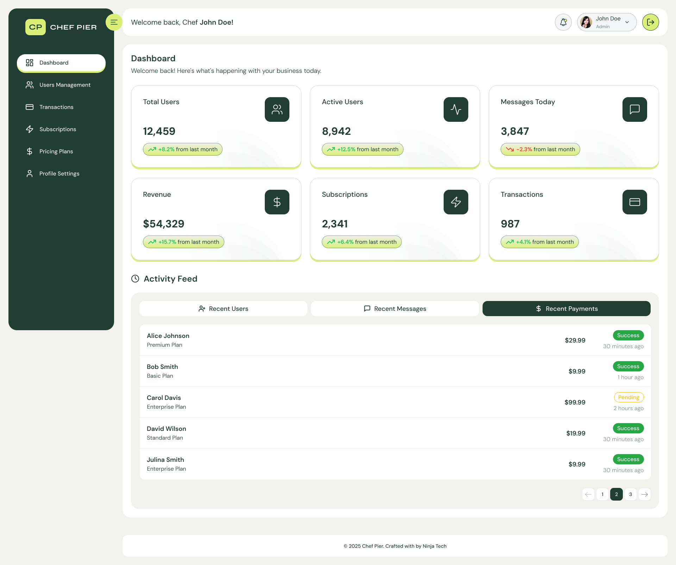Image resolution: width=676 pixels, height=565 pixels.
Task: Expand the John Doe profile dropdown
Action: 627,22
